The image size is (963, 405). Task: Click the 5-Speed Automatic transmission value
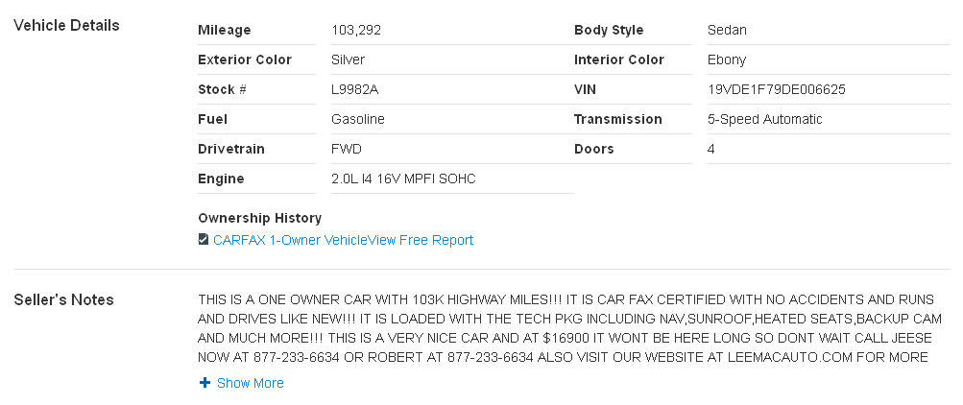764,119
